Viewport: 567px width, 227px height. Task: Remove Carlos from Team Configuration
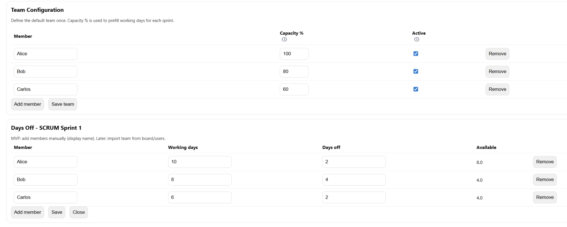click(x=497, y=89)
